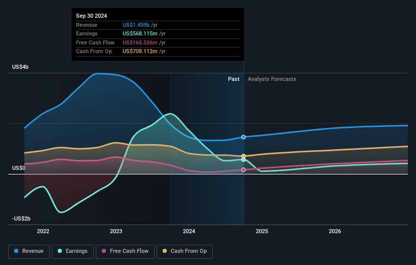Viewport: 416px width, 265px height.
Task: Select the 2024 x-axis label
Action: (189, 231)
